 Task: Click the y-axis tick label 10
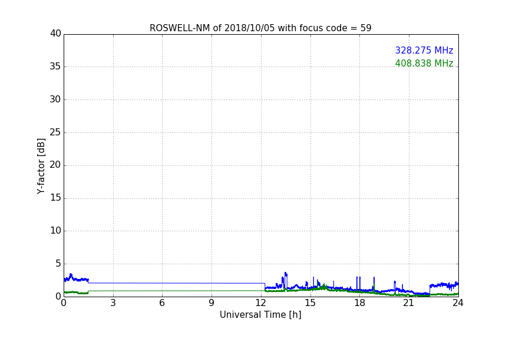[55, 231]
